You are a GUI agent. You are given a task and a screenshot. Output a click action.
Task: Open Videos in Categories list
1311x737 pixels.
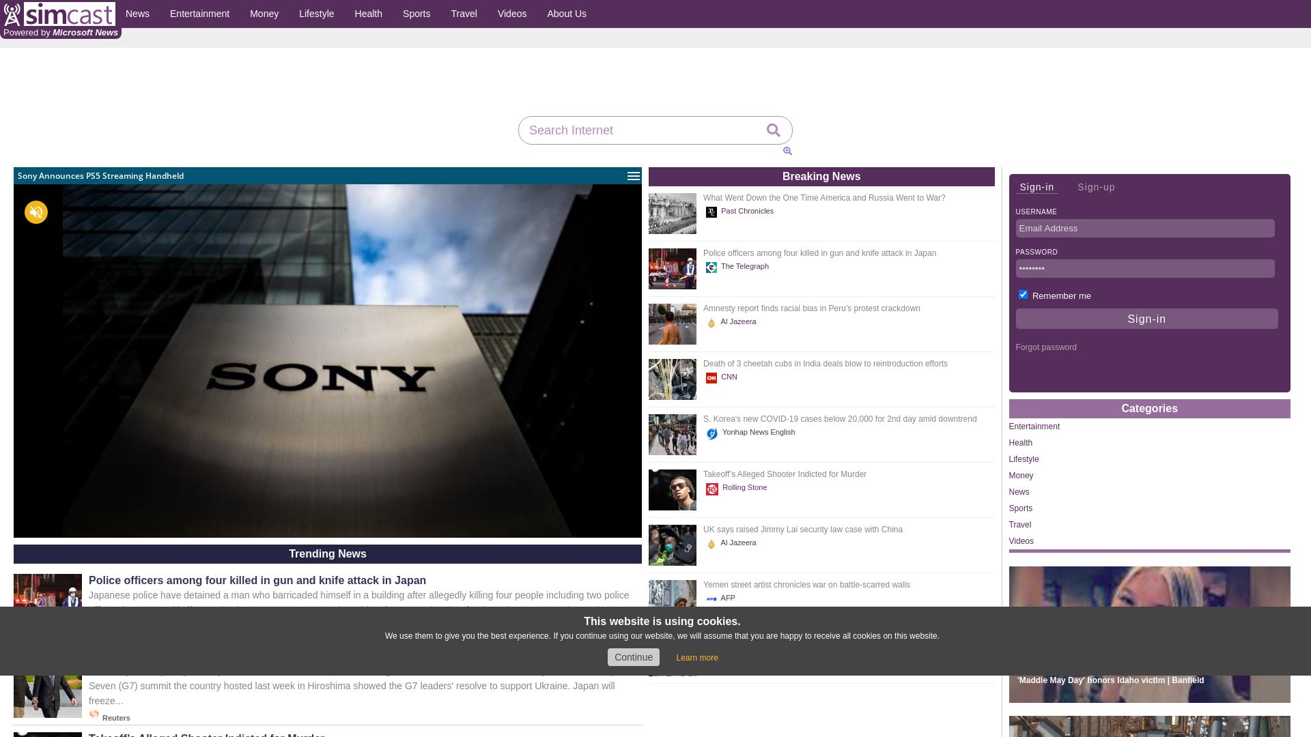1021,541
